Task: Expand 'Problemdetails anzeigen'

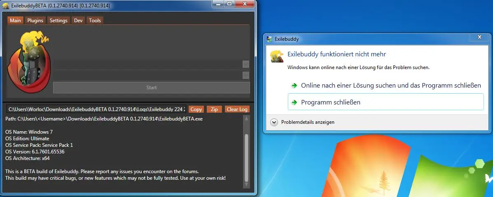Action: pyautogui.click(x=308, y=122)
